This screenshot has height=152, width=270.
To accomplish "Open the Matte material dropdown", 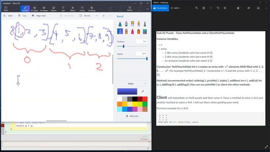I will pos(132,84).
